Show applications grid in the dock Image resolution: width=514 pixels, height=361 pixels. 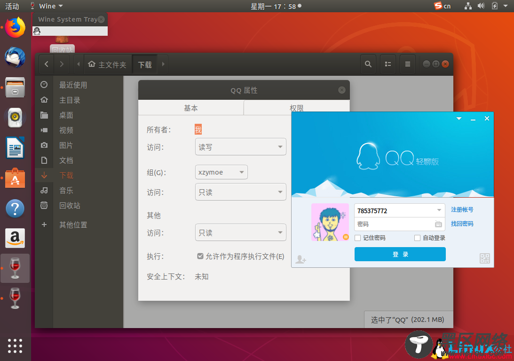click(x=15, y=346)
